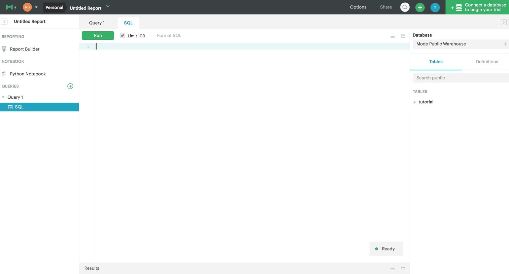Click inside the SQL code editor line 1
509x274 pixels.
pyautogui.click(x=252, y=46)
